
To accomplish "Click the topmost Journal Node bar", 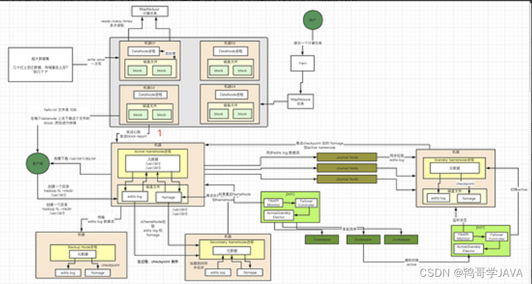I will coord(347,157).
